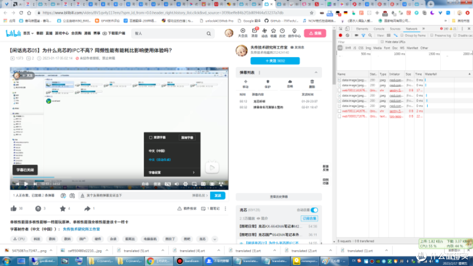473x266 pixels.
Task: Toggle the network overview view button
Action: (x=395, y=35)
